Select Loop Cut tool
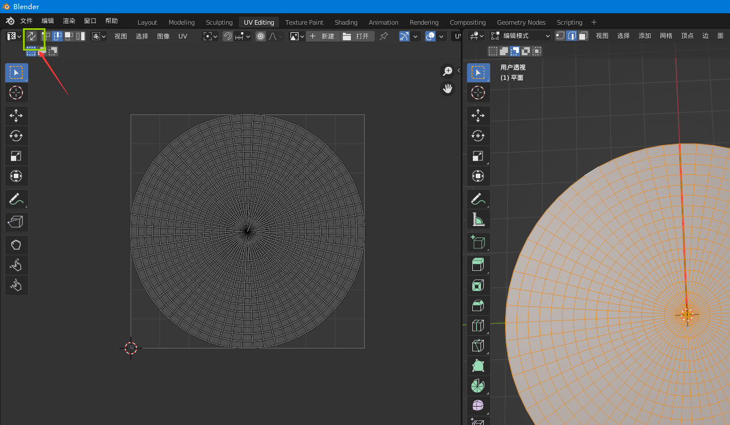Viewport: 730px width, 425px height. 478,326
